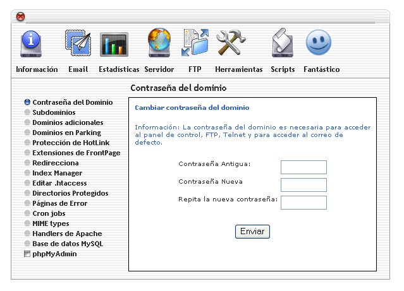Focus the Repita la nueva contraseña field
Viewport: 404px width, 291px height.
tap(303, 203)
